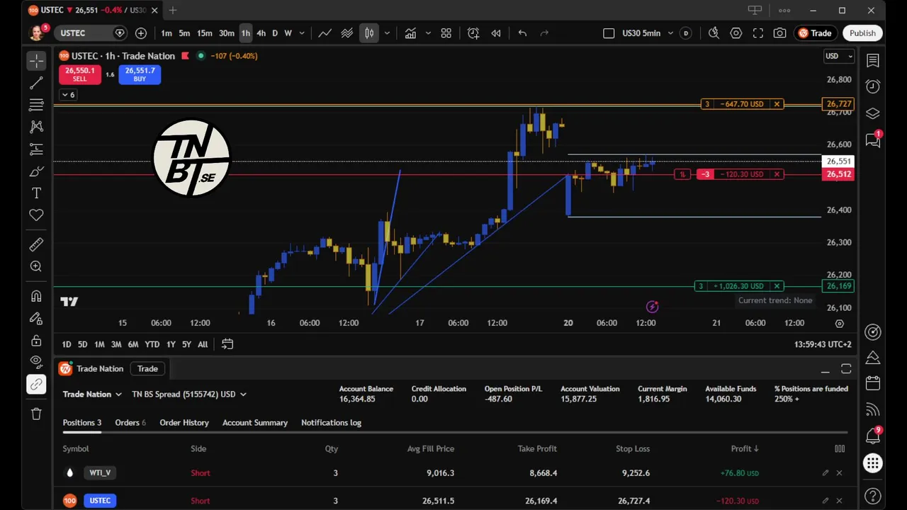Viewport: 907px width, 510px height.
Task: Select the brush drawing tool
Action: (x=36, y=171)
